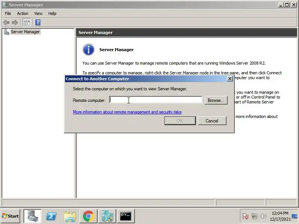Toggle the Show/Hide Console Tree icon
This screenshot has width=299, height=224.
(x=27, y=23)
